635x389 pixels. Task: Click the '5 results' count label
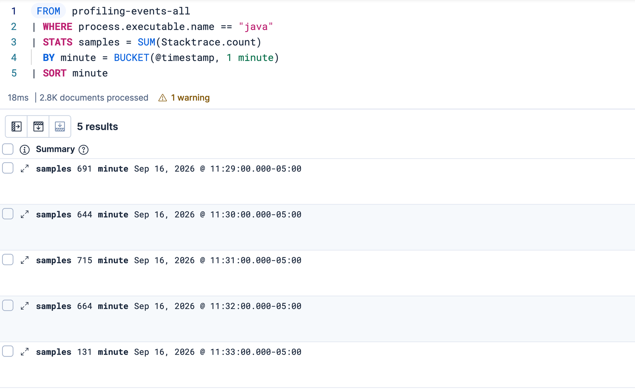tap(97, 127)
